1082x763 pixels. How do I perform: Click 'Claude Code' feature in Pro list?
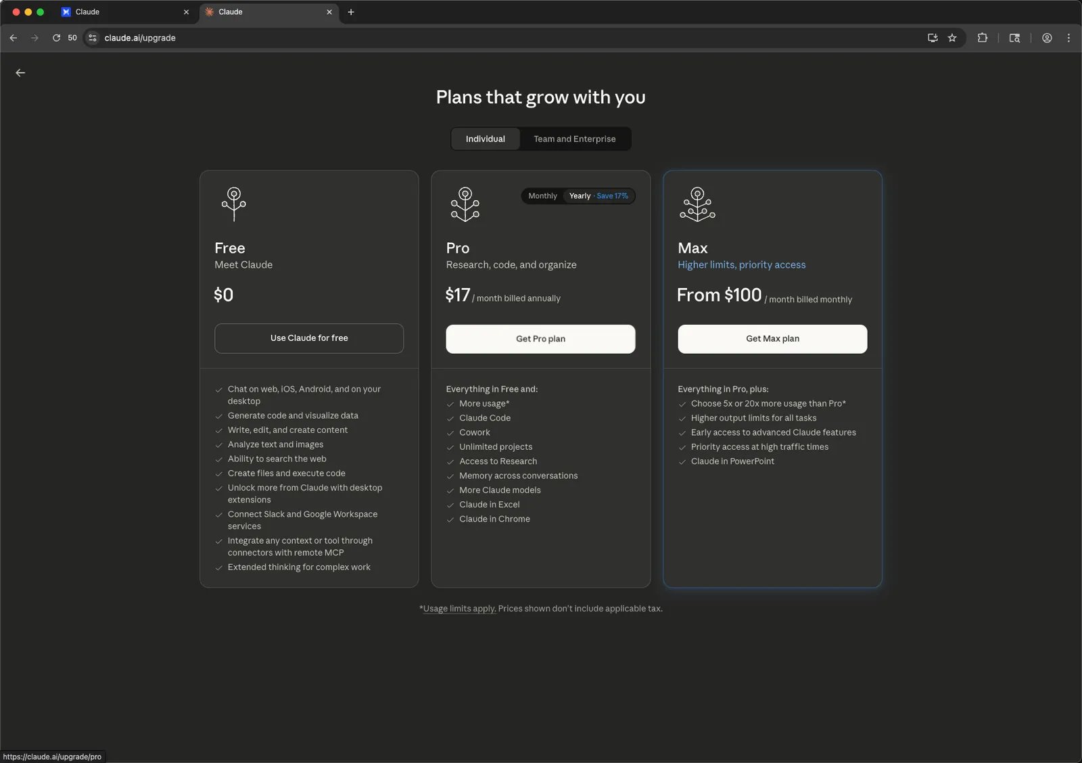click(x=485, y=418)
